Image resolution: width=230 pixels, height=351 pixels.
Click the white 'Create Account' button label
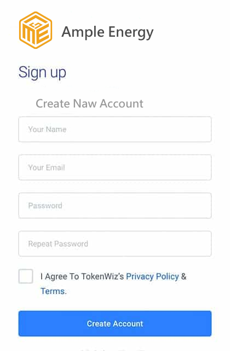tap(115, 324)
